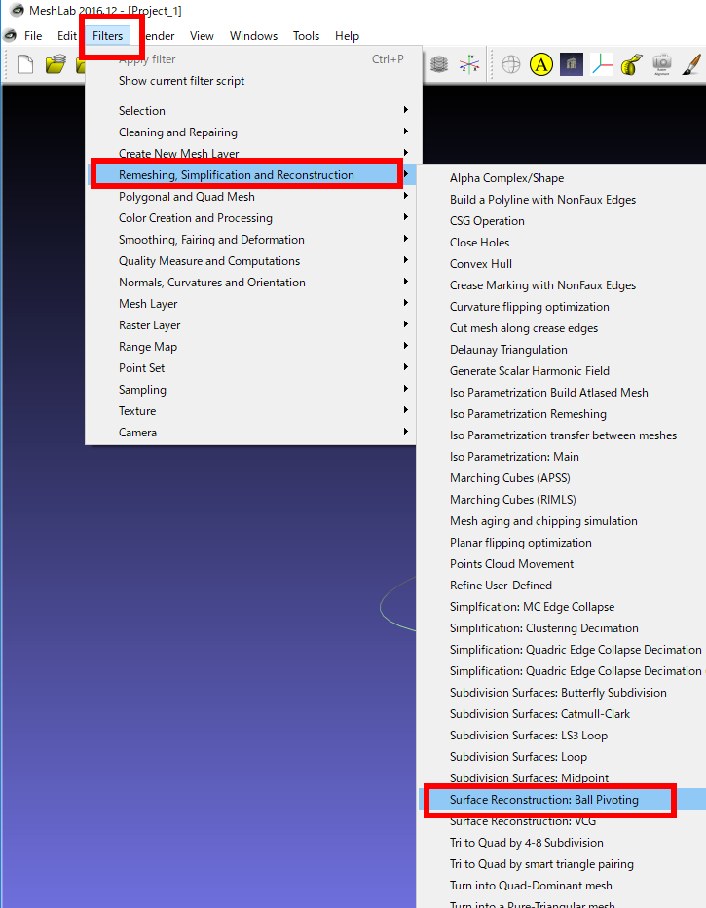This screenshot has width=706, height=908.
Task: Select Cut mesh along crease edges
Action: pyautogui.click(x=524, y=328)
